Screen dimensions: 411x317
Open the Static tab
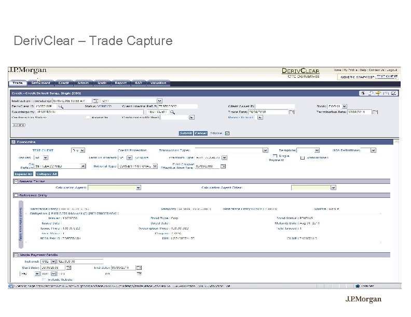click(x=102, y=83)
